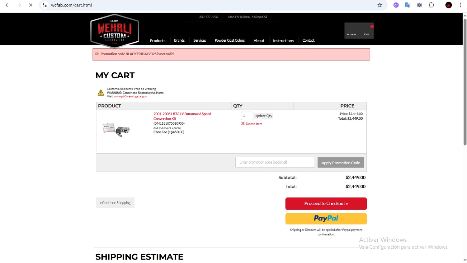The width and height of the screenshot is (467, 263).
Task: Open the red-blue shield extension icon
Action: click(419, 5)
